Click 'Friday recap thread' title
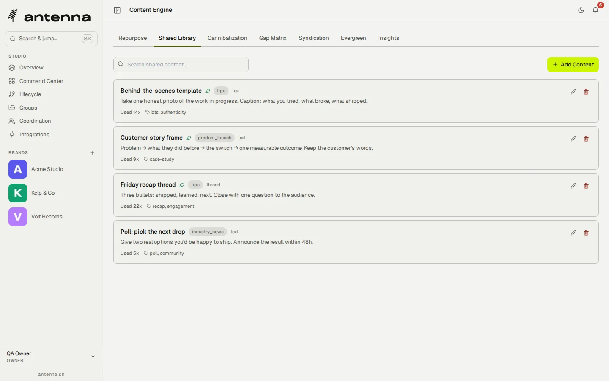This screenshot has height=381, width=609. click(148, 185)
